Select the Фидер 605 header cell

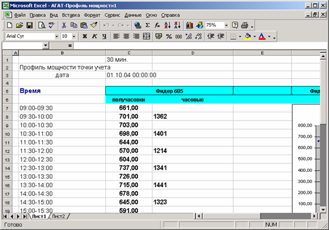click(x=170, y=91)
